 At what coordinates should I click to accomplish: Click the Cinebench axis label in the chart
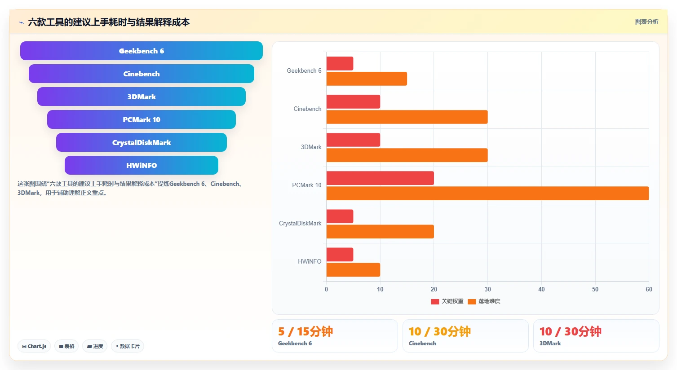307,109
